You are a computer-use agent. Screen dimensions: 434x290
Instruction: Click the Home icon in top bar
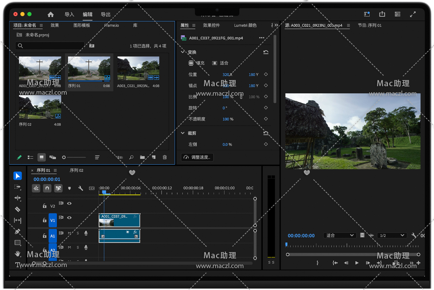(50, 15)
